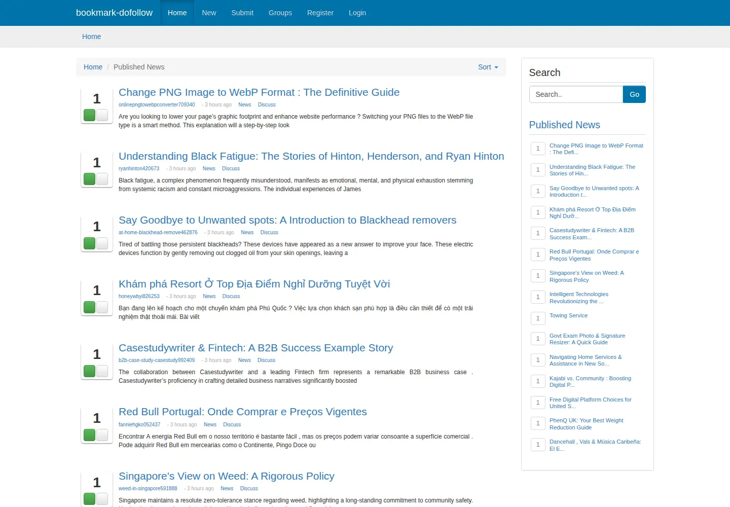The image size is (730, 507).
Task: Open sidebar link Govt Exam Photo & Signature Resizer
Action: click(x=587, y=339)
